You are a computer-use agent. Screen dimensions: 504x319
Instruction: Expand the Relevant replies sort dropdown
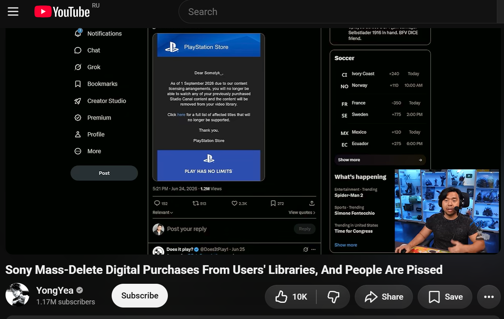click(x=163, y=213)
